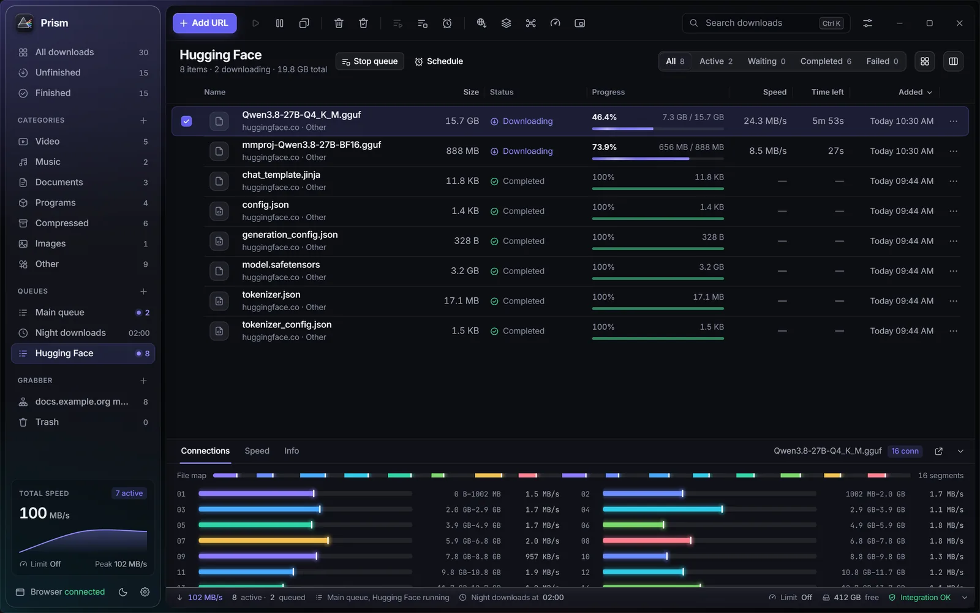Filter list to Active downloads
Viewport: 980px width, 613px height.
tap(716, 61)
